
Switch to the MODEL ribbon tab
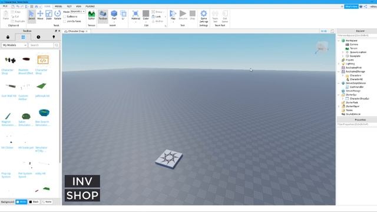tap(58, 6)
